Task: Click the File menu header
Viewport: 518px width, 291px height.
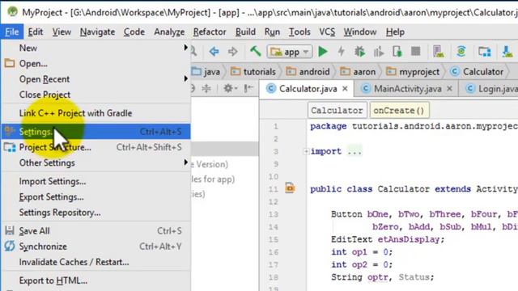Action: [x=12, y=32]
